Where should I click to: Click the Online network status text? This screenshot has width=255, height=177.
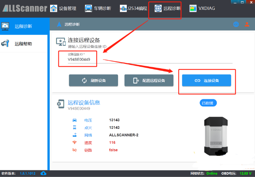tap(212, 174)
